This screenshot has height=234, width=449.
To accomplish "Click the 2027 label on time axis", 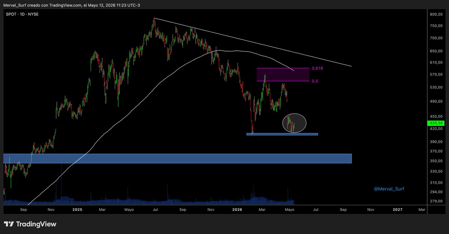I will tap(398, 210).
